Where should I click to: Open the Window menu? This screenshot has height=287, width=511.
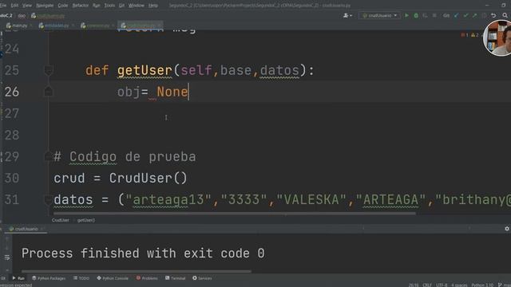137,6
